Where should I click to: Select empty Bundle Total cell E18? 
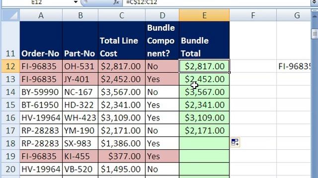pos(204,143)
